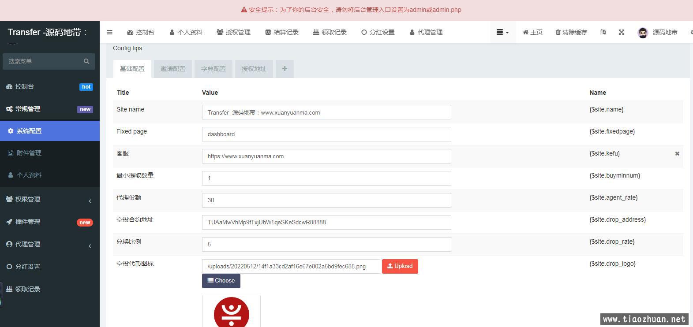Go to 主页 via home icon

(532, 32)
